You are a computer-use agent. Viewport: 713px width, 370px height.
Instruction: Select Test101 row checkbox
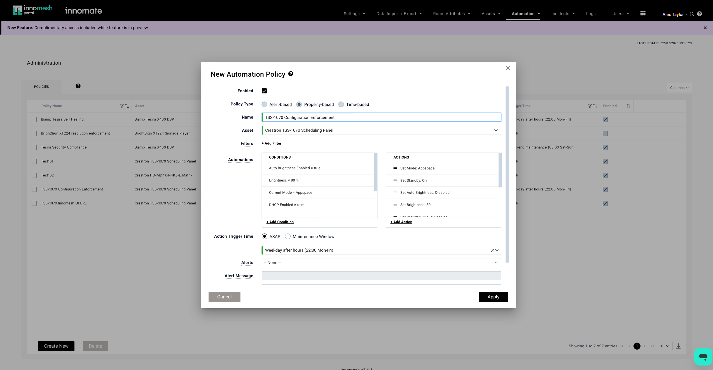click(x=34, y=161)
